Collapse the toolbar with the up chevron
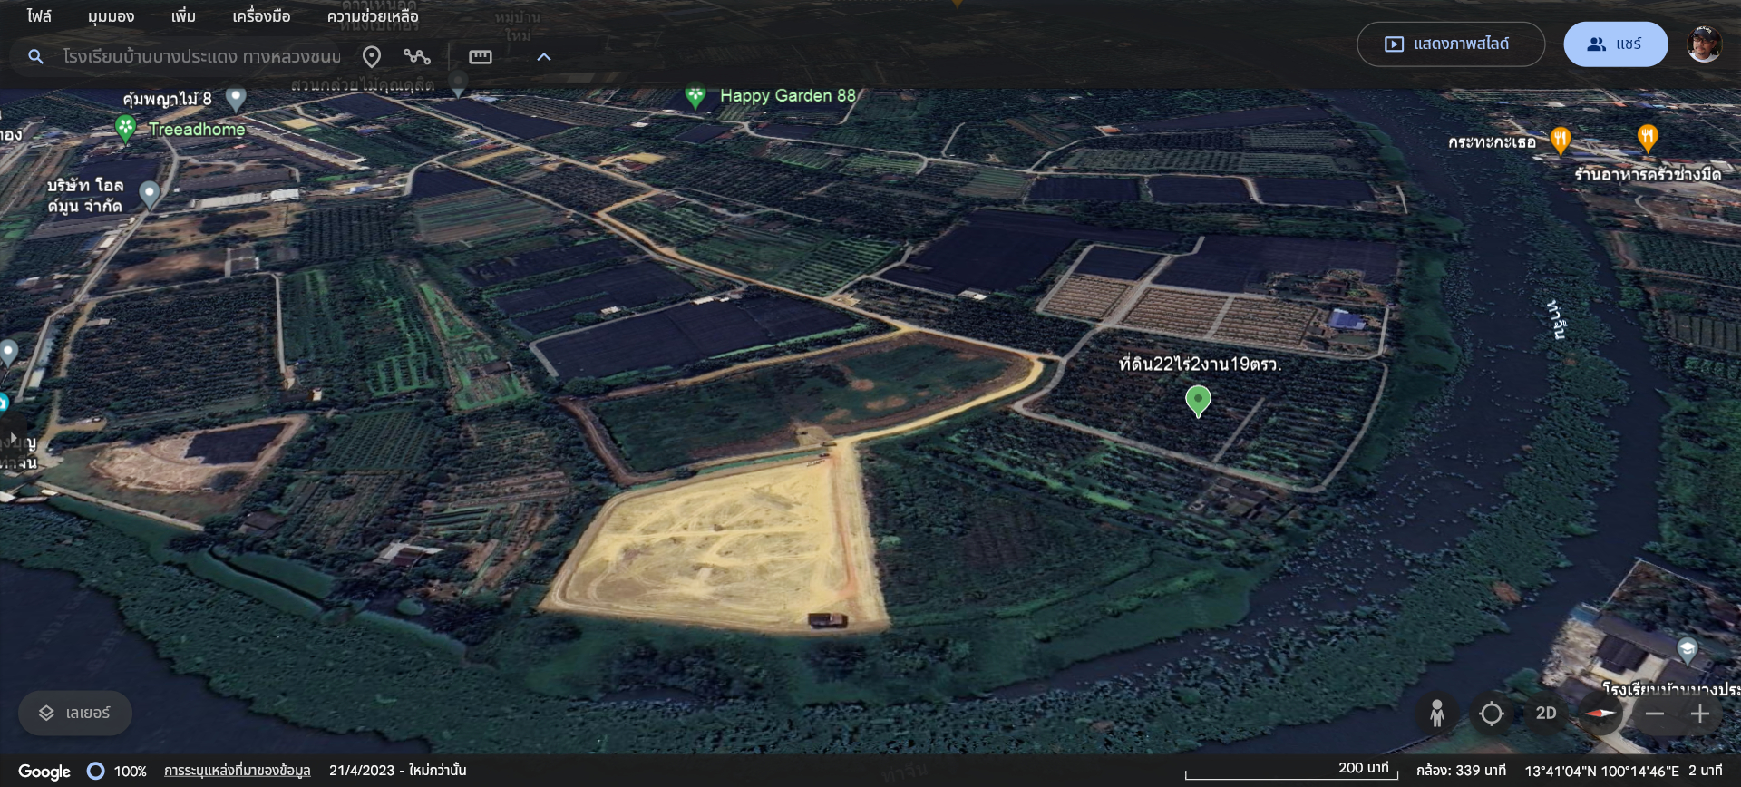 544,57
